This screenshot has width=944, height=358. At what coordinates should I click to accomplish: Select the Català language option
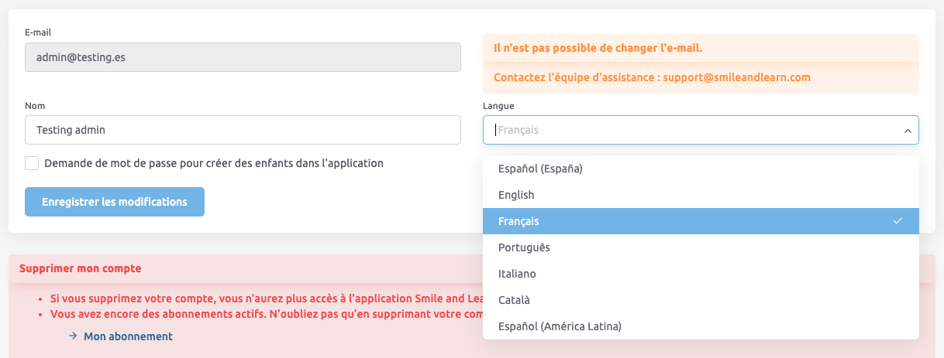514,300
